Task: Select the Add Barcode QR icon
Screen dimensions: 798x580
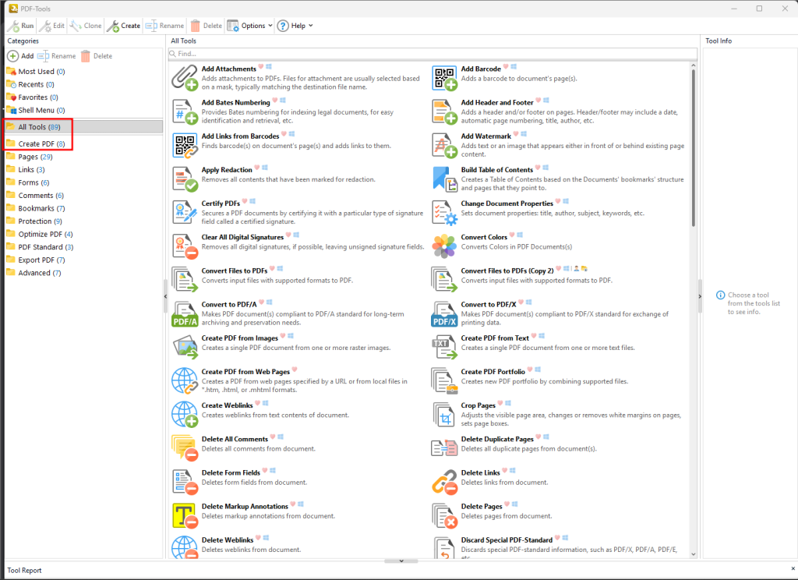Action: (x=444, y=78)
